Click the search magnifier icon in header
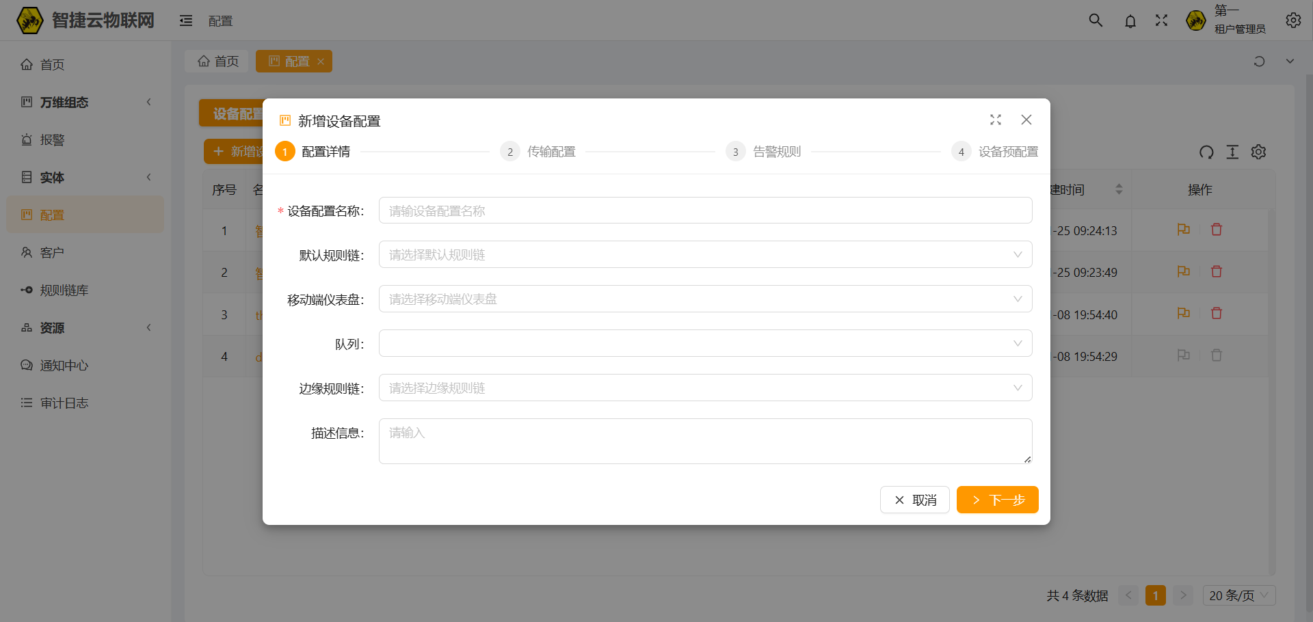 (x=1096, y=21)
